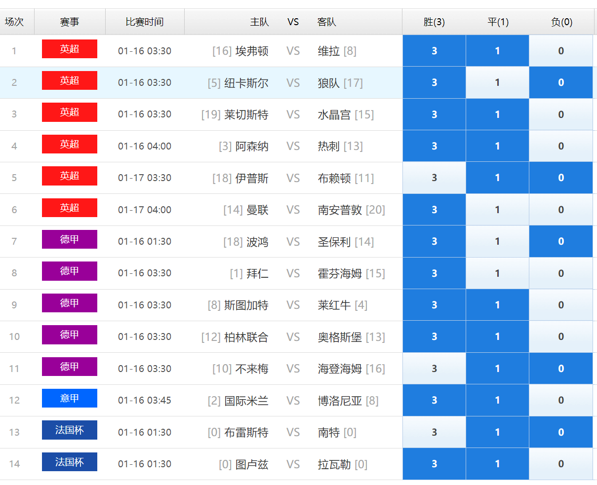The width and height of the screenshot is (597, 485).
Task: Toggle the 1 option for 斯图加特 vs 莱红牛
Action: tap(497, 305)
